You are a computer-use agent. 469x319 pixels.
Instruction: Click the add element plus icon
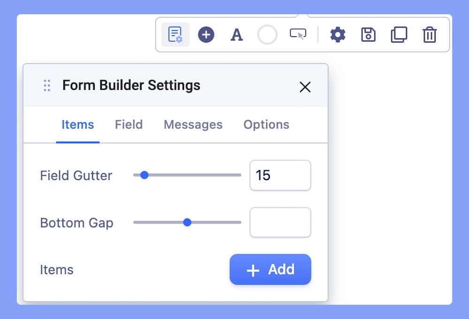206,35
